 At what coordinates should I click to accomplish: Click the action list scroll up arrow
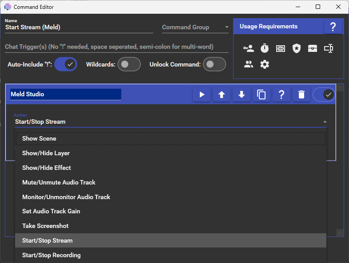pos(340,88)
